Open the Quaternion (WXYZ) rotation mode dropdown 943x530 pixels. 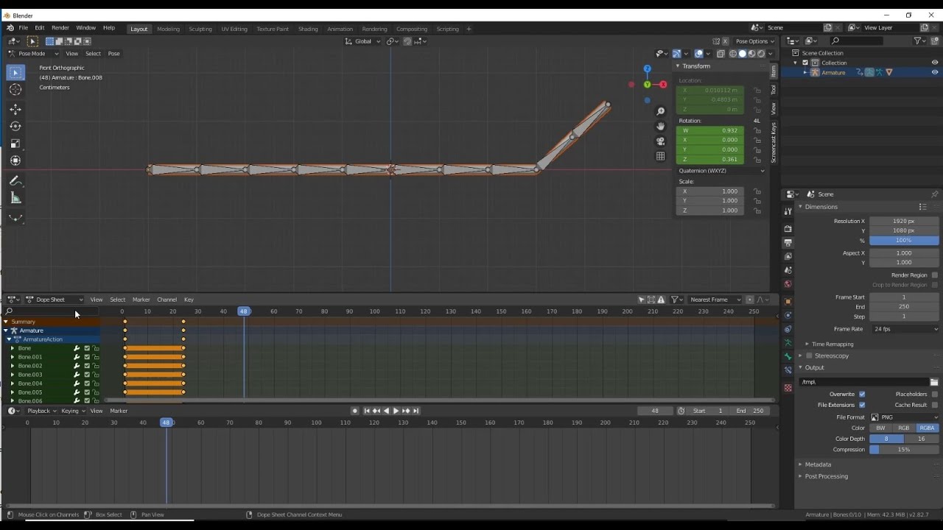(721, 171)
